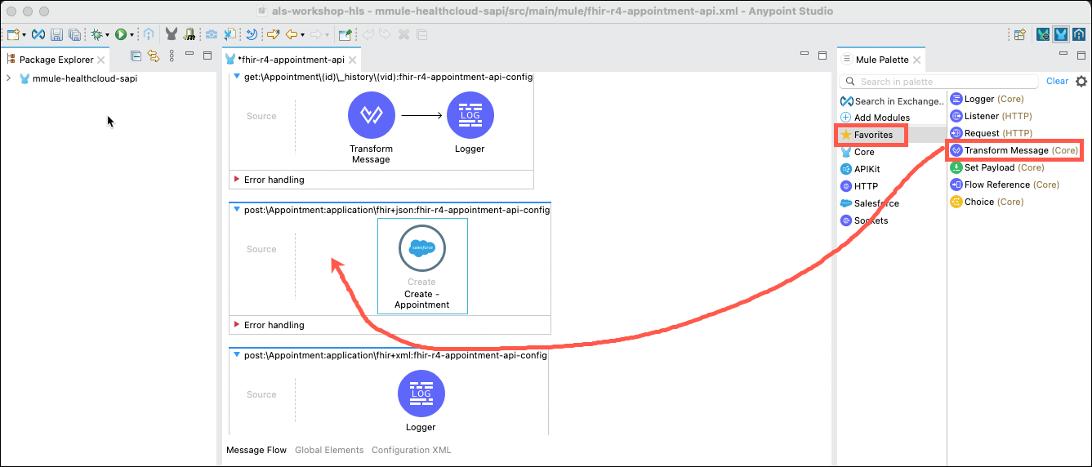The width and height of the screenshot is (1092, 467).
Task: Select the Mule Palette tab
Action: coord(881,60)
